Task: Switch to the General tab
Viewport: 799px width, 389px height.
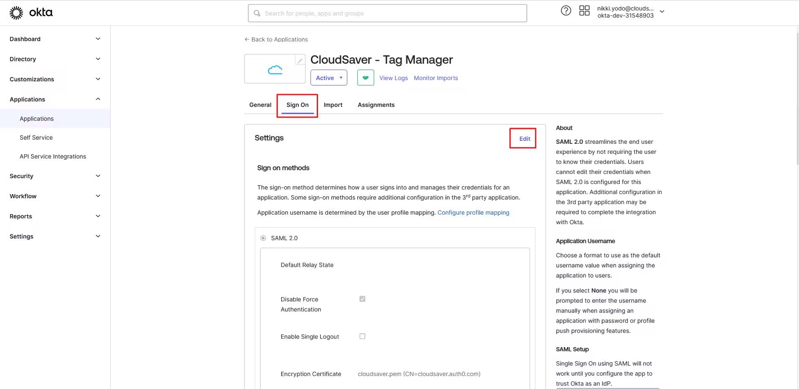Action: tap(260, 105)
